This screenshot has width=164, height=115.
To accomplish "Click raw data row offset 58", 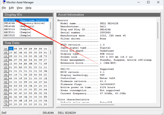I will tap(6, 90).
